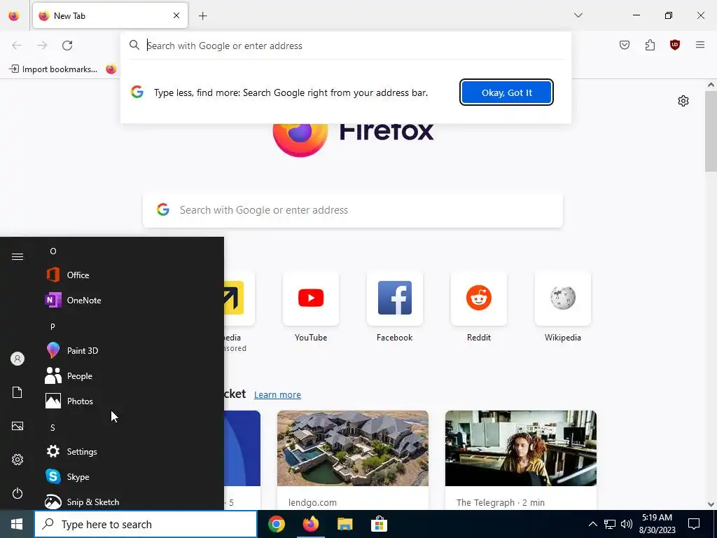717x538 pixels.
Task: Open the Save to Pocket icon
Action: (x=625, y=45)
